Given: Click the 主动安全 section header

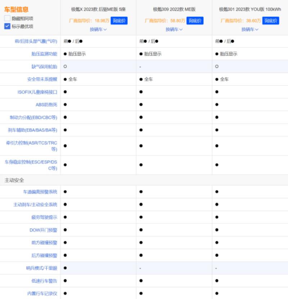Looking at the screenshot, I should 14,180.
